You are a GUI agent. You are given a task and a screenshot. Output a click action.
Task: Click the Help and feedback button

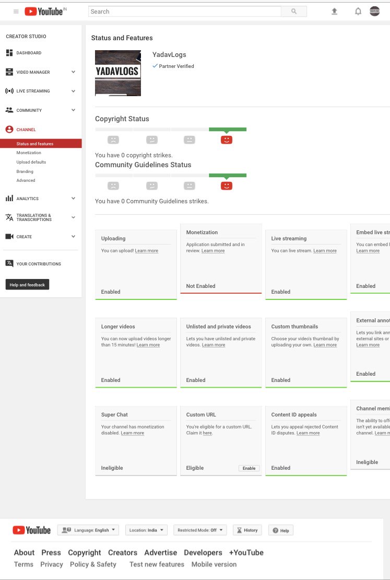(x=27, y=284)
